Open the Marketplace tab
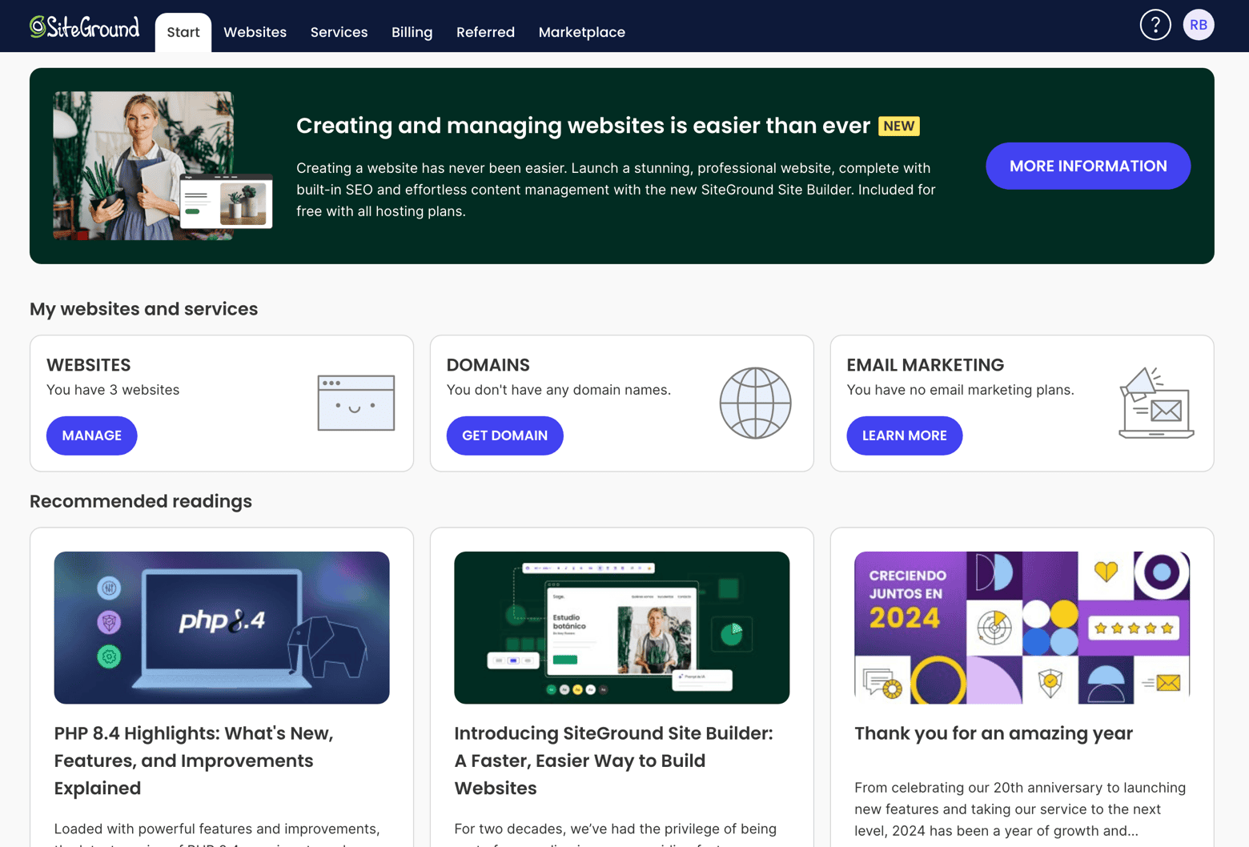 click(582, 32)
